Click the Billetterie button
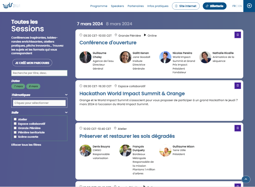The height and width of the screenshot is (187, 255). (x=214, y=6)
